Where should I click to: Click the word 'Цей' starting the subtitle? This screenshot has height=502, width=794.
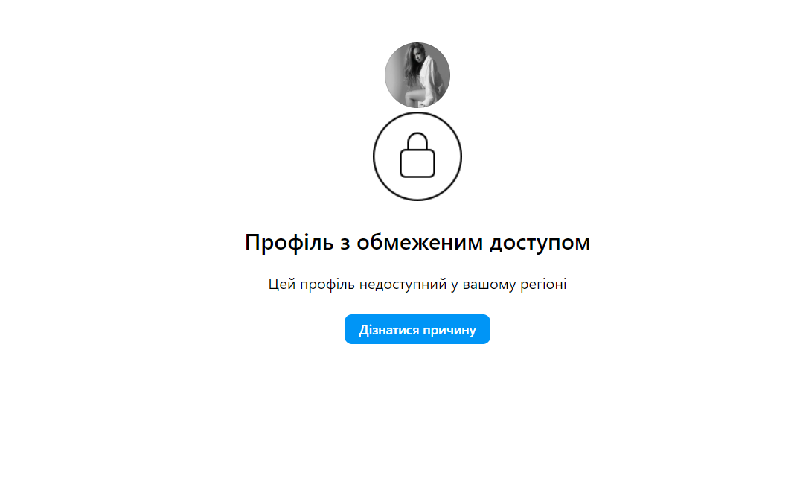pyautogui.click(x=281, y=284)
